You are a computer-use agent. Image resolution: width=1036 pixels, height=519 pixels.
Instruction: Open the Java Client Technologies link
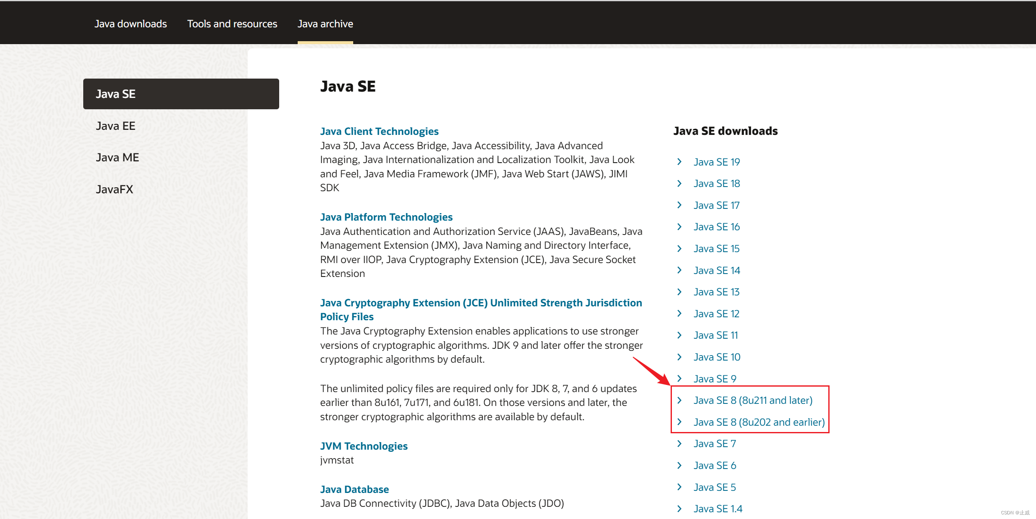[x=379, y=132]
